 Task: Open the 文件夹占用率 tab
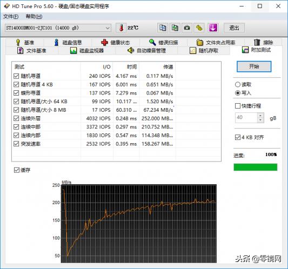(x=216, y=43)
